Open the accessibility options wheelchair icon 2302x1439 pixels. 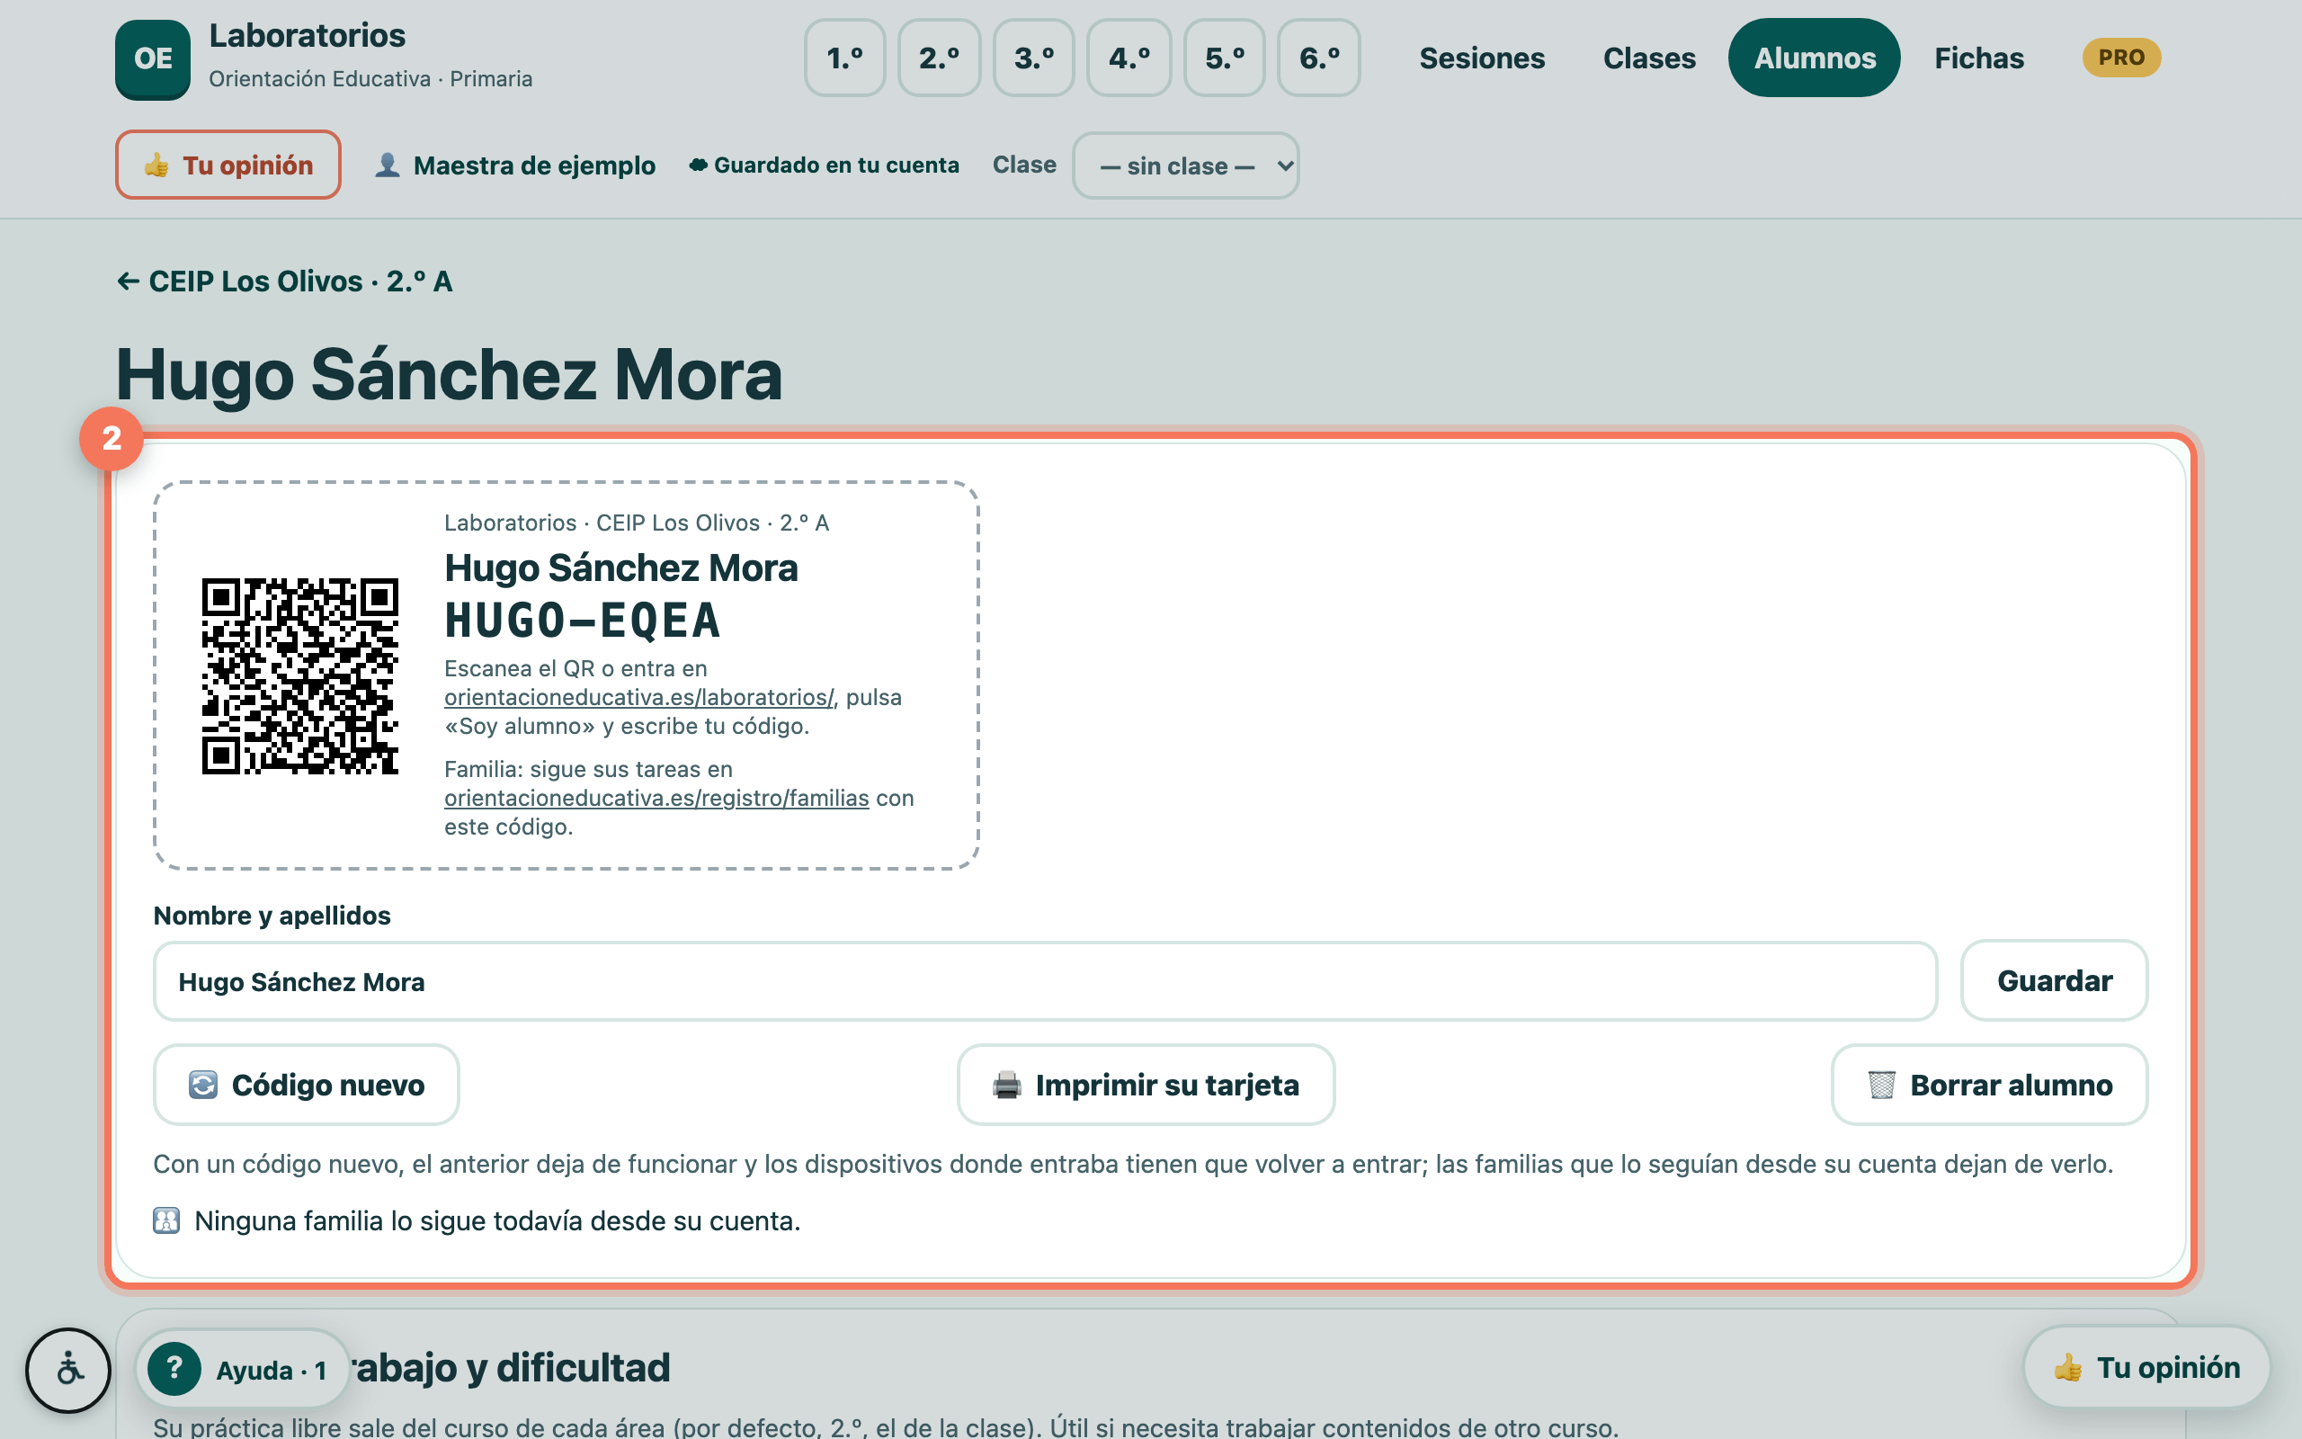coord(68,1370)
